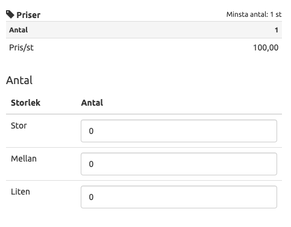Click the 0 value in the Mellan field
291x227 pixels.
click(91, 164)
